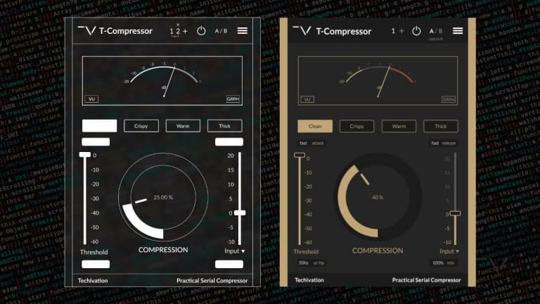The image size is (540, 304).
Task: Select Thick mode in gold-themed plugin
Action: (x=440, y=126)
